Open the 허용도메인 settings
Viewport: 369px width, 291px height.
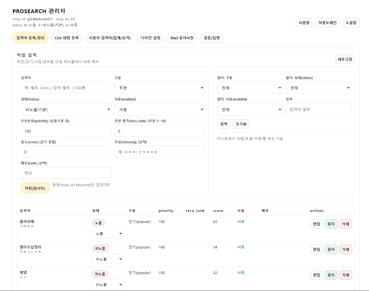click(327, 23)
